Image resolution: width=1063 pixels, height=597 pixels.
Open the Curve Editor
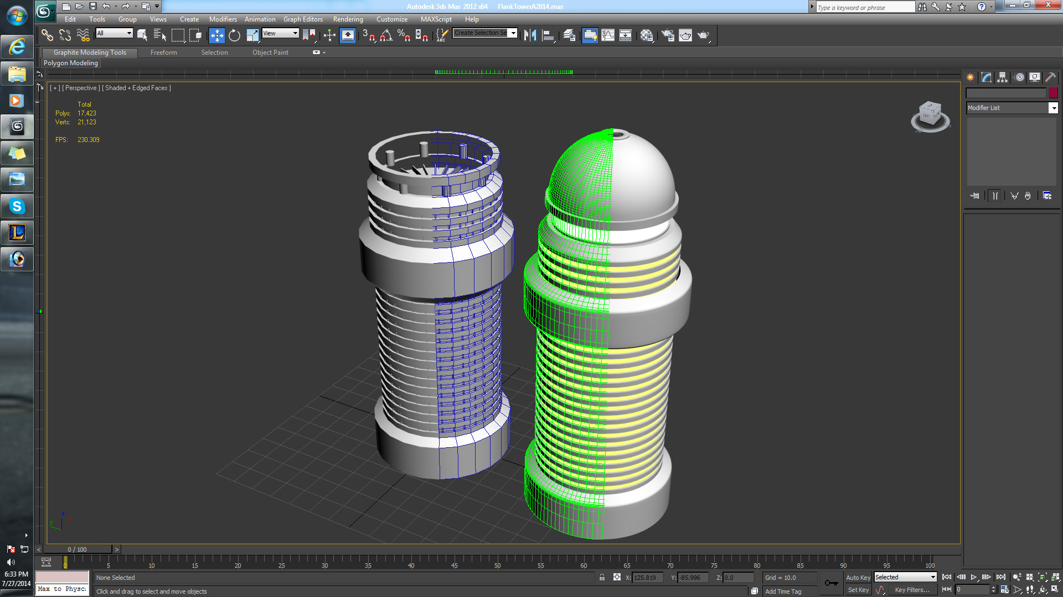click(x=608, y=35)
